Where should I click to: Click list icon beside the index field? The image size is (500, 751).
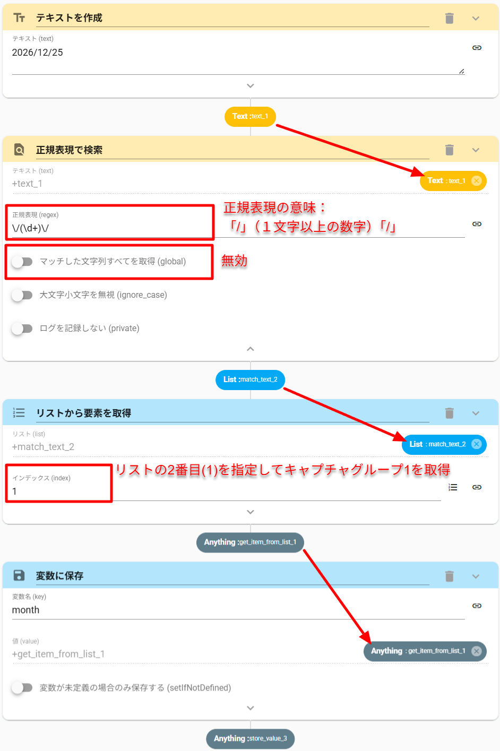pyautogui.click(x=453, y=487)
